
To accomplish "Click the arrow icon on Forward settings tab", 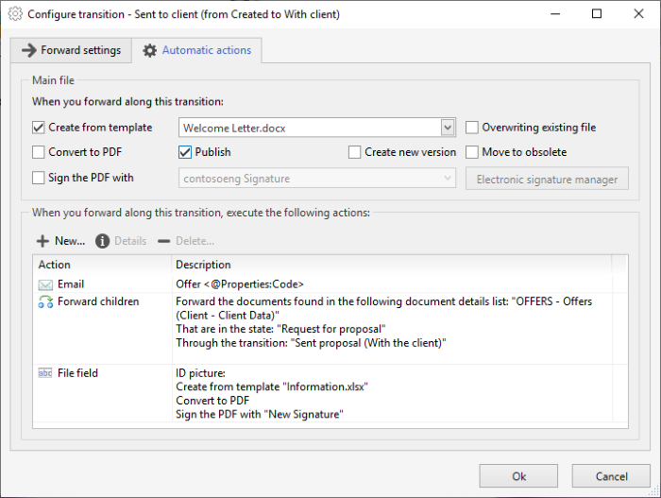I will point(29,50).
